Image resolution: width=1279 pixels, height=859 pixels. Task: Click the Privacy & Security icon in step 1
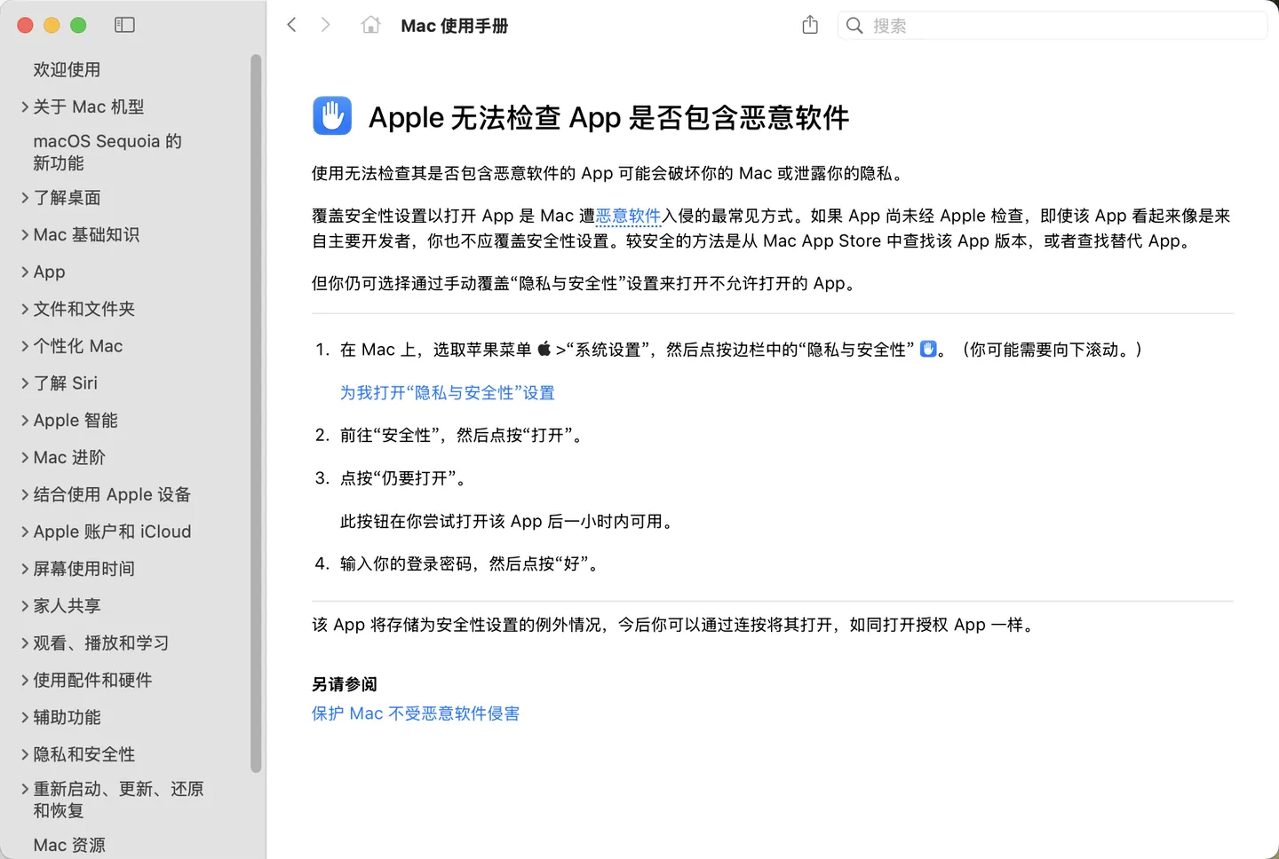[x=928, y=349]
